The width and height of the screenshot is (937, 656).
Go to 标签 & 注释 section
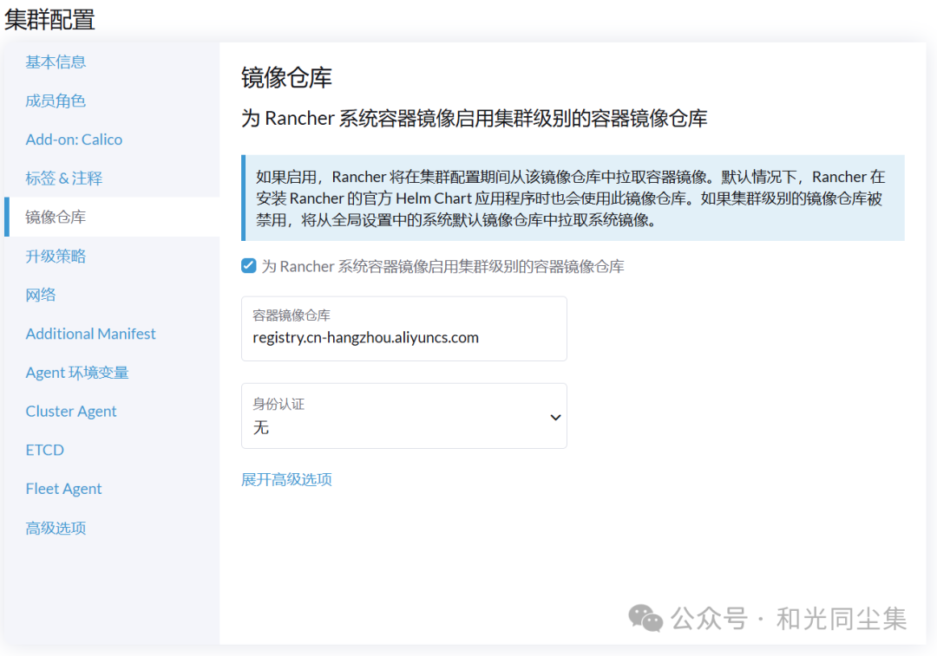coord(64,179)
